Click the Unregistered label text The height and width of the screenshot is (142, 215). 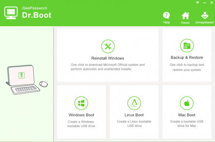[x=205, y=22]
